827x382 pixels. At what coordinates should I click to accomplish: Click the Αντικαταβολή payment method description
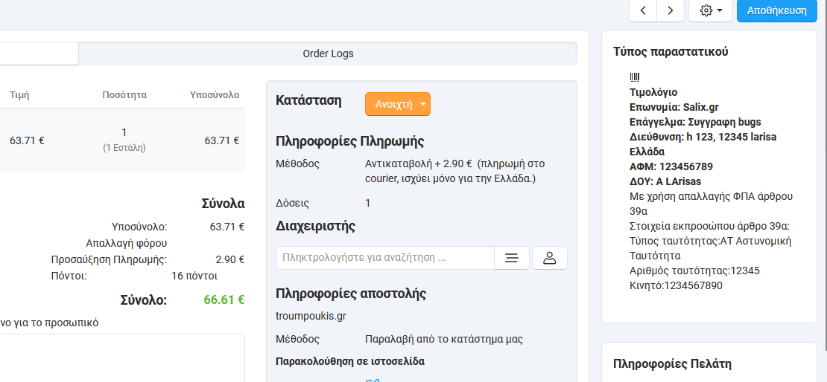point(455,171)
